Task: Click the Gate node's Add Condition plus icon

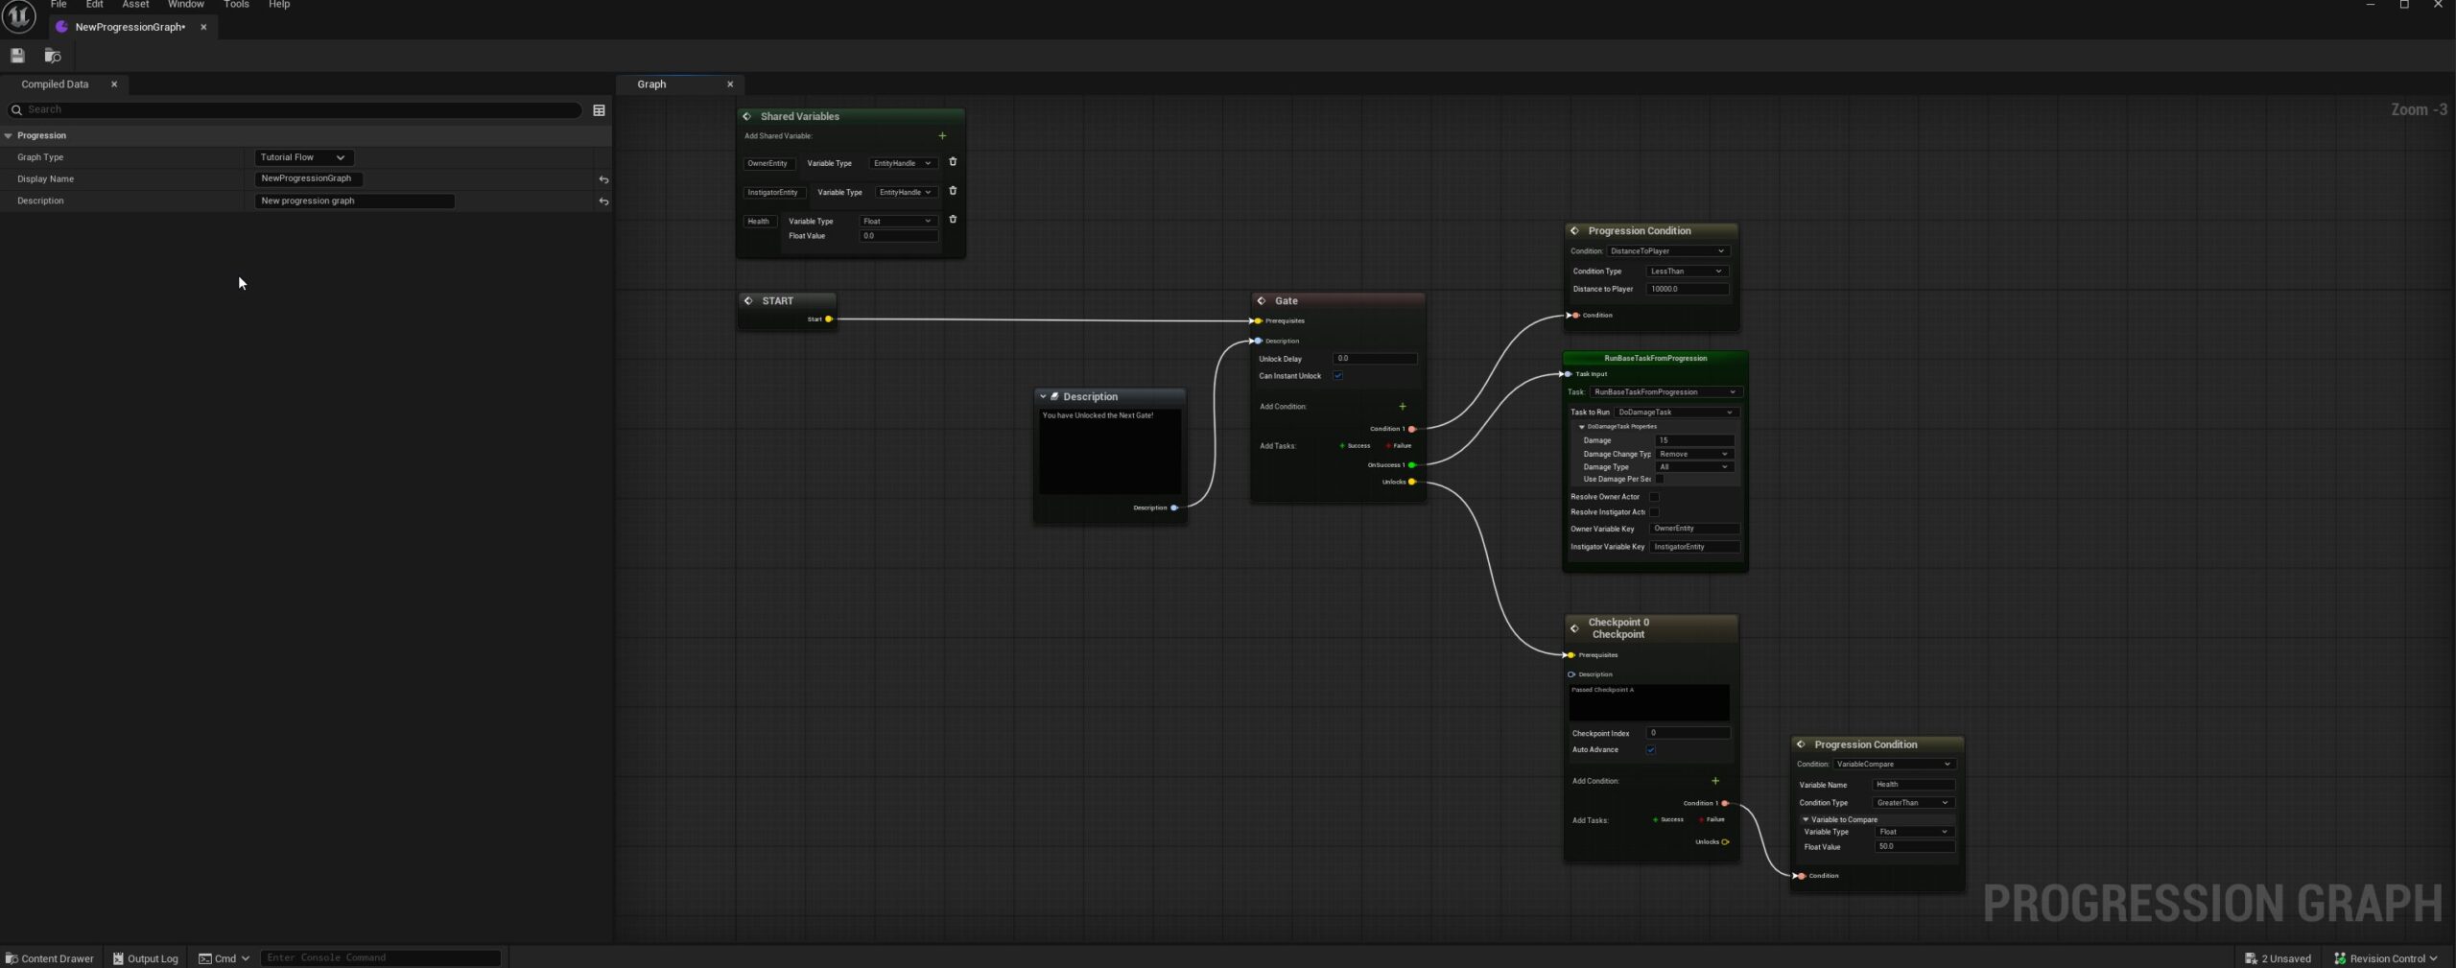Action: [1402, 407]
